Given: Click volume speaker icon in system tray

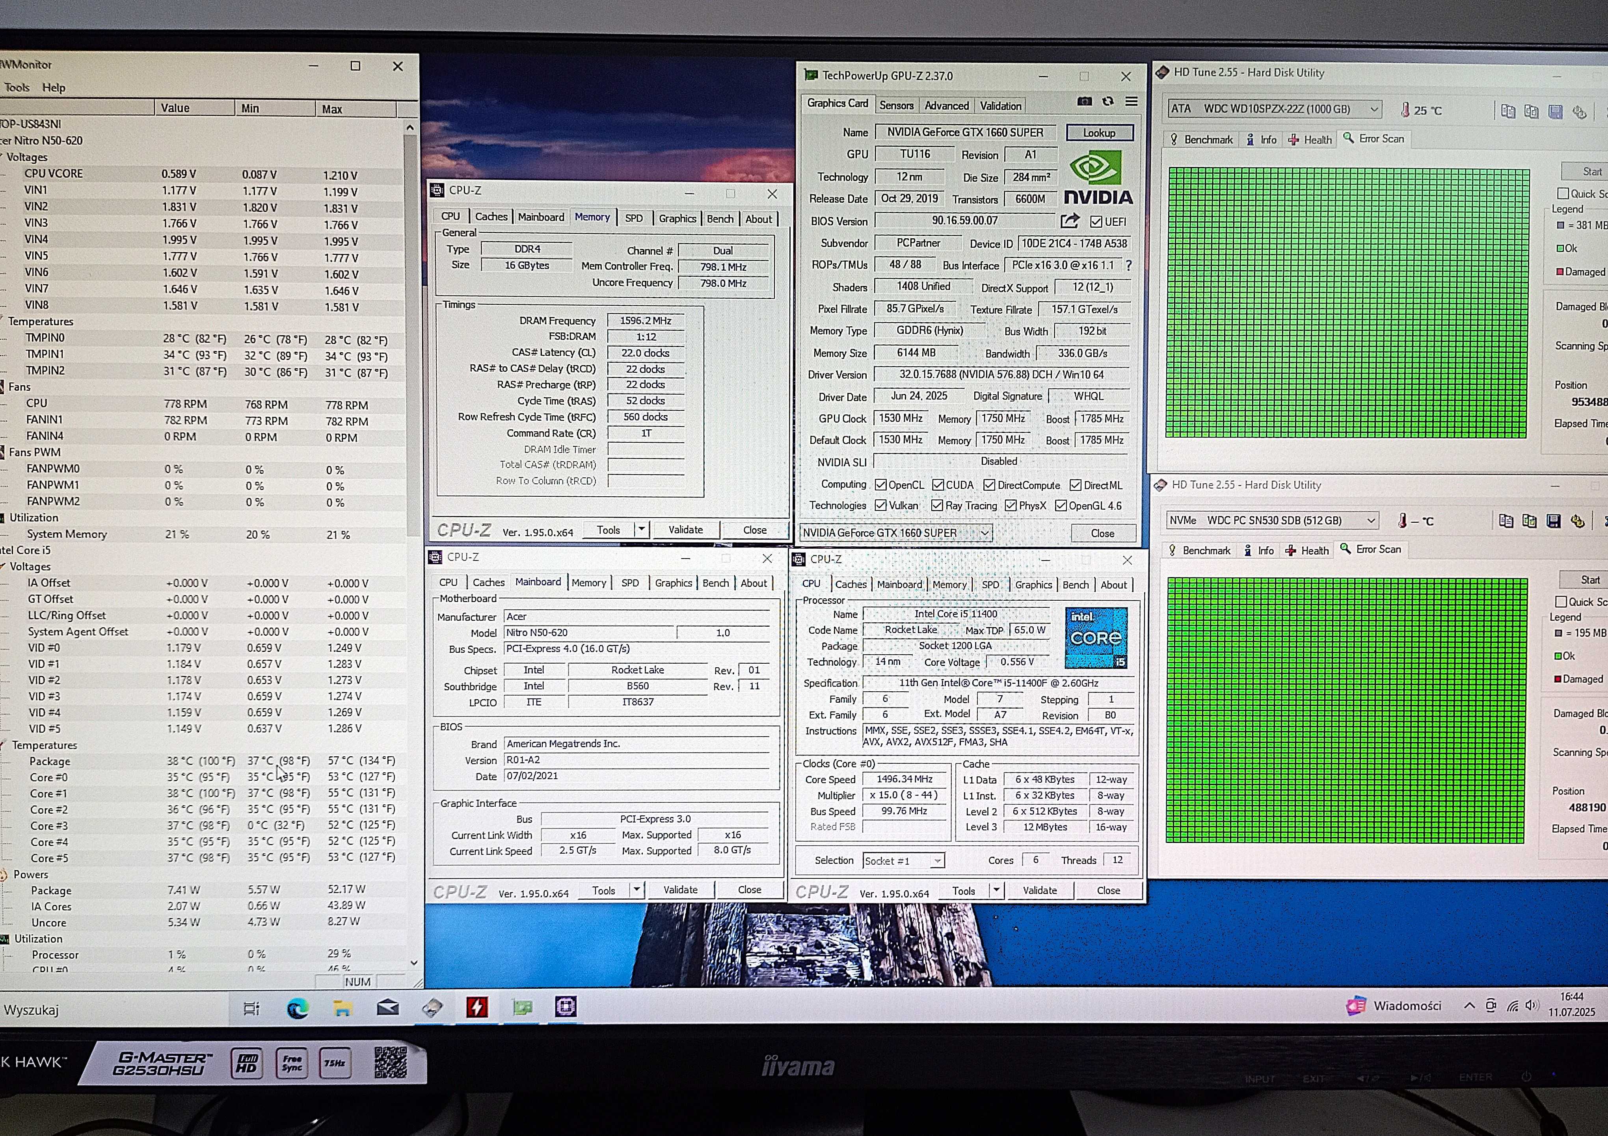Looking at the screenshot, I should [x=1531, y=1006].
